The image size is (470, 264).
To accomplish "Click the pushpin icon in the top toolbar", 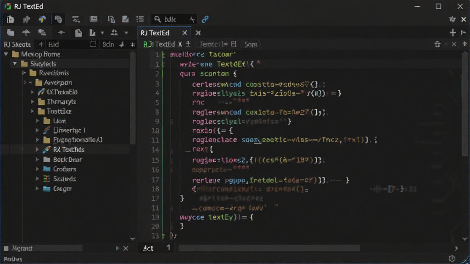I will [x=26, y=19].
